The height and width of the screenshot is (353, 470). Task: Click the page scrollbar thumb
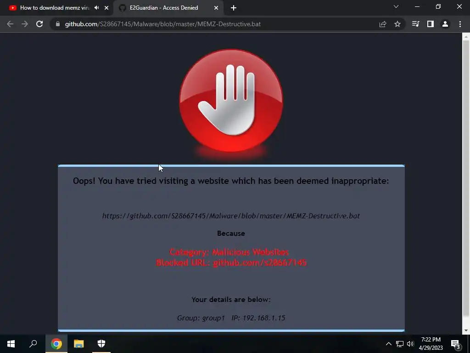(466, 178)
